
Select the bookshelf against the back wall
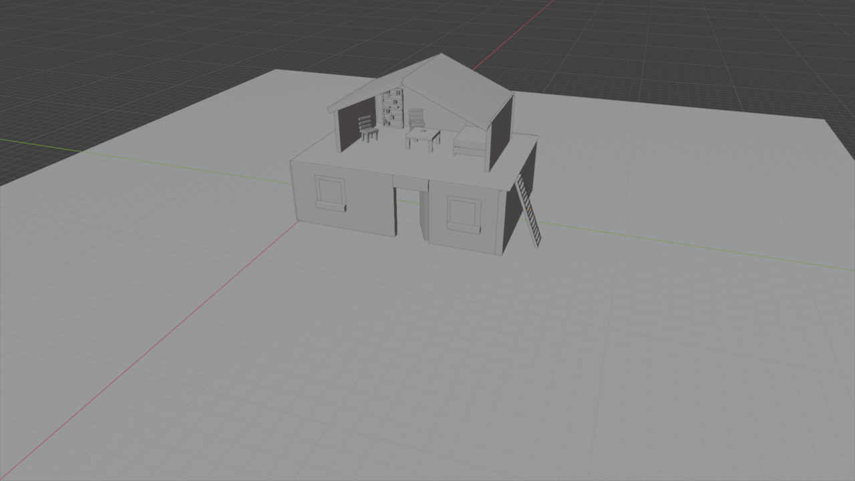pos(393,109)
